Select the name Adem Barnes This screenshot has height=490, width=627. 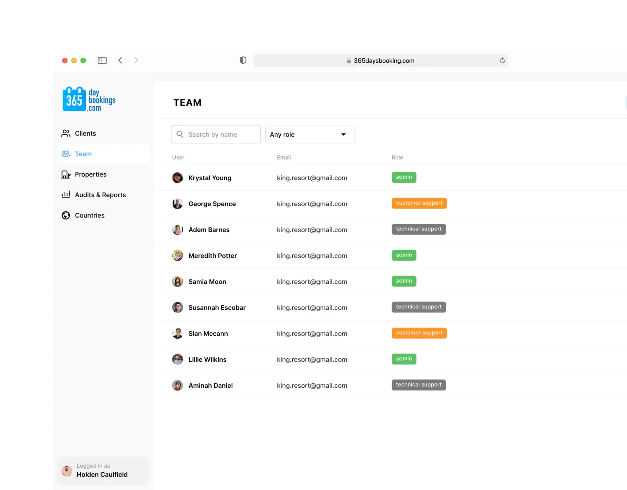[x=209, y=230]
